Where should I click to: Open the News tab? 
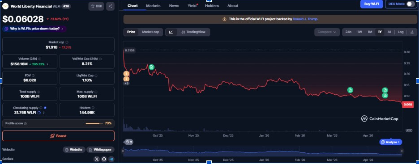click(174, 6)
